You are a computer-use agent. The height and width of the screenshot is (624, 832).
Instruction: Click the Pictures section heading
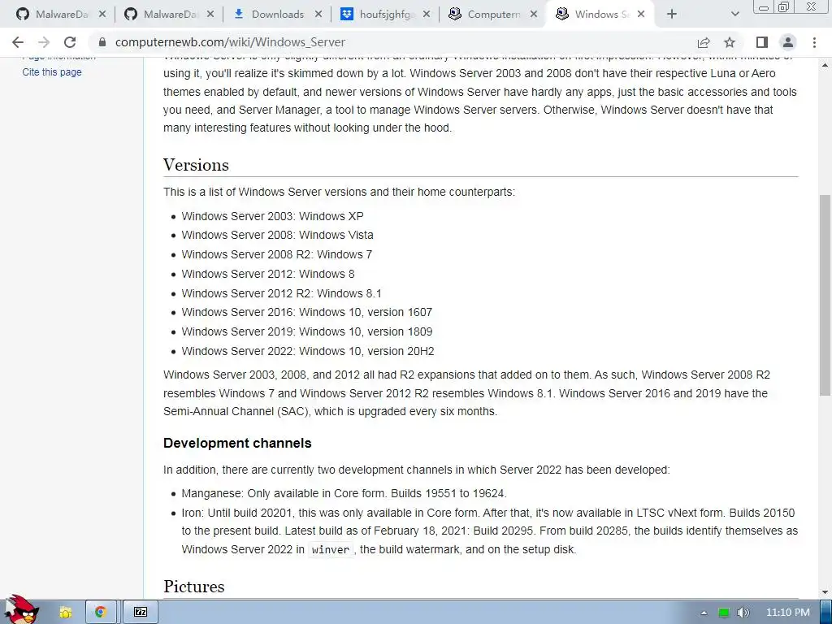click(193, 587)
